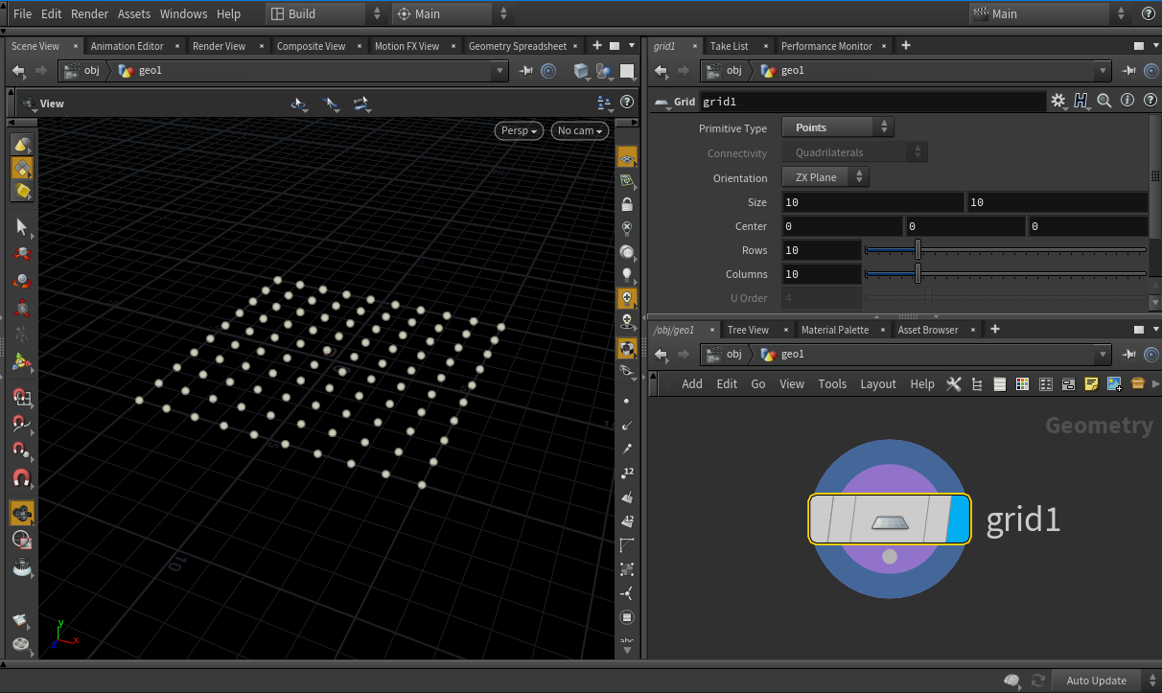Open the No cam camera dropdown
The height and width of the screenshot is (693, 1162).
coord(580,130)
